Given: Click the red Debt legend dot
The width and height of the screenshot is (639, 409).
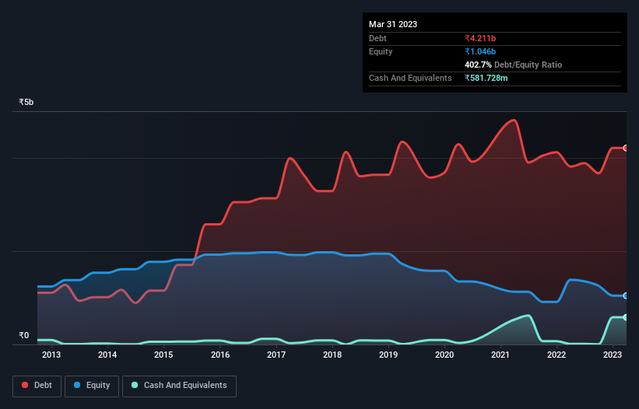Looking at the screenshot, I should (x=25, y=385).
